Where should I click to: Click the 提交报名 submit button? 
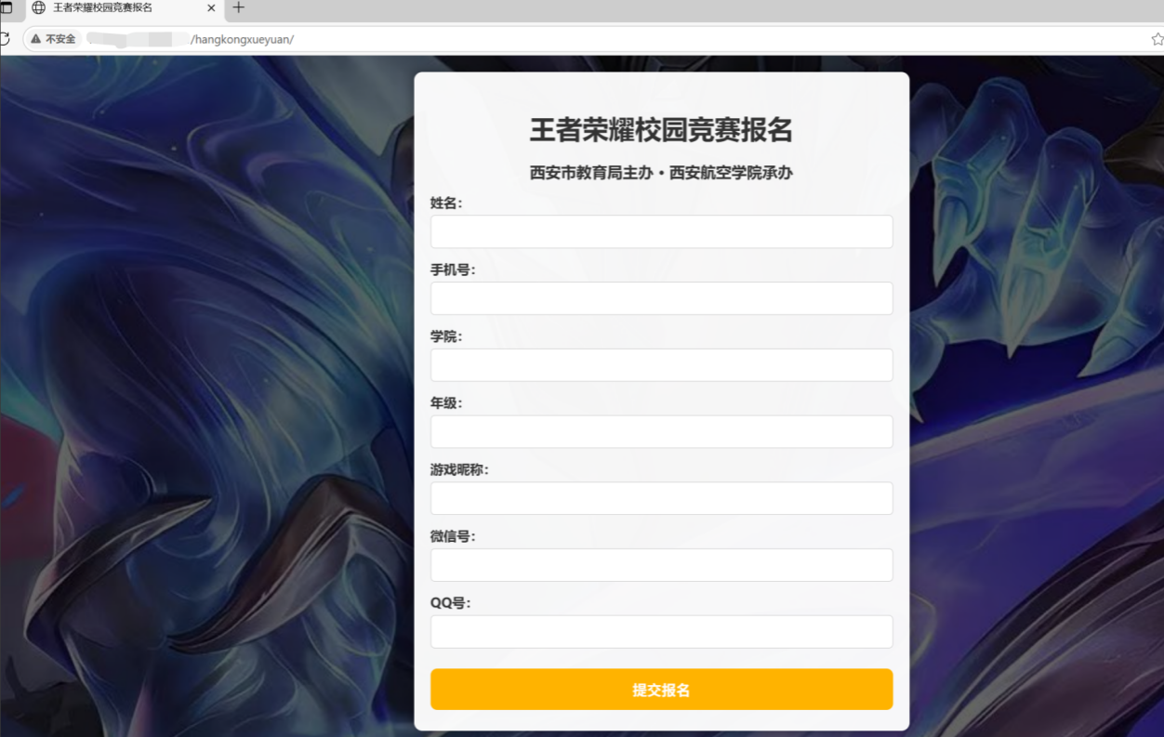click(661, 690)
